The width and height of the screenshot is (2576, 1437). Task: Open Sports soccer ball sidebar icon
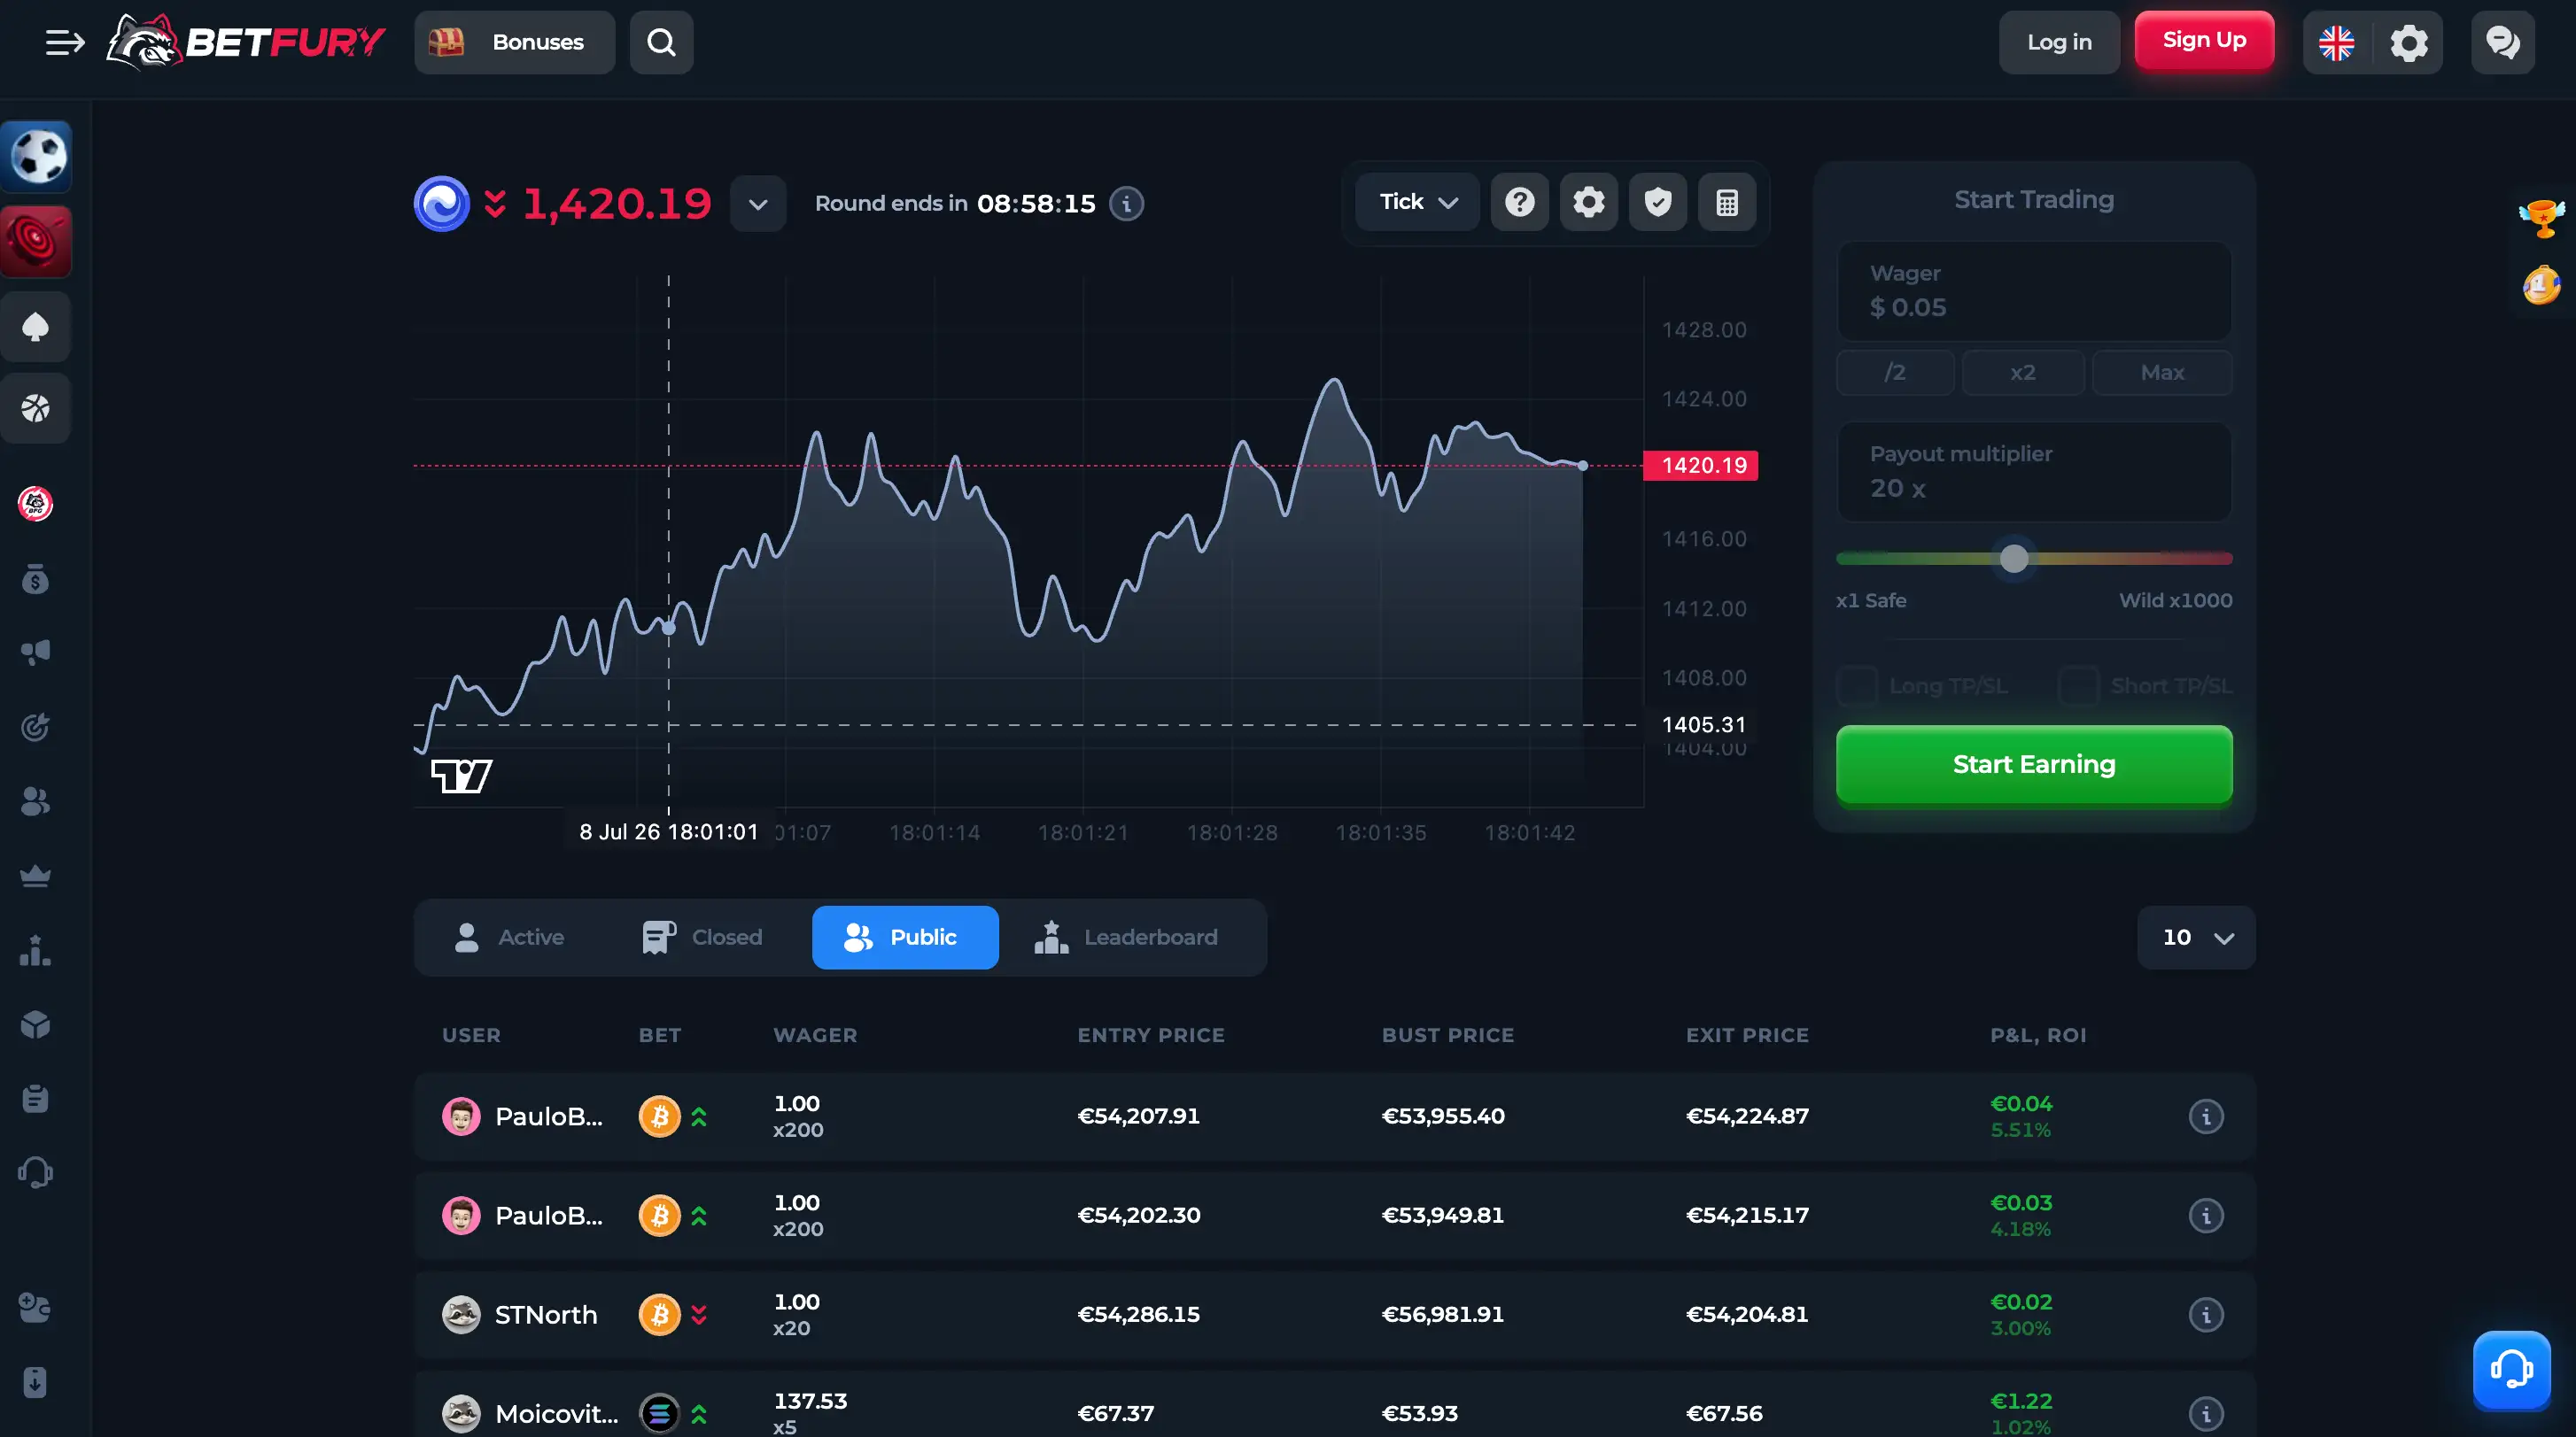pyautogui.click(x=37, y=156)
